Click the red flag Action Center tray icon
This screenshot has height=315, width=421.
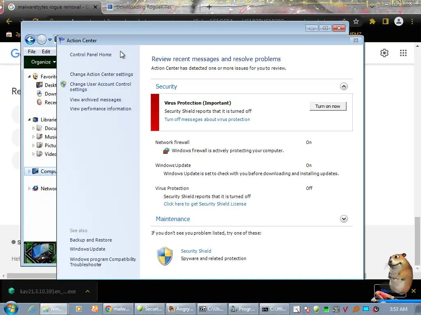307,309
